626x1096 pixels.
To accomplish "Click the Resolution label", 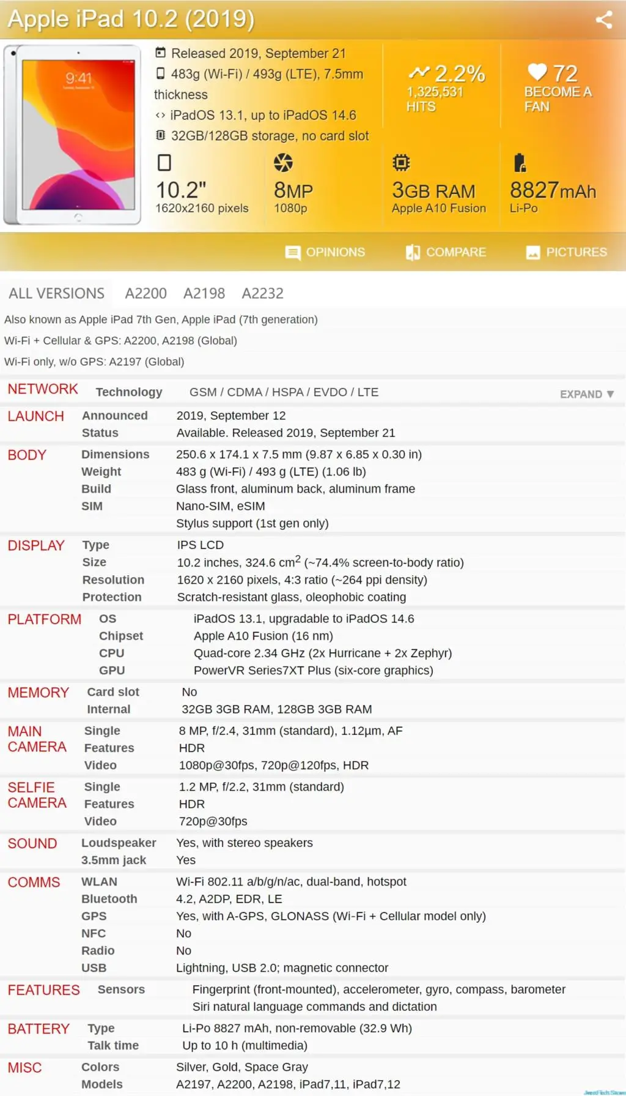I will click(114, 580).
